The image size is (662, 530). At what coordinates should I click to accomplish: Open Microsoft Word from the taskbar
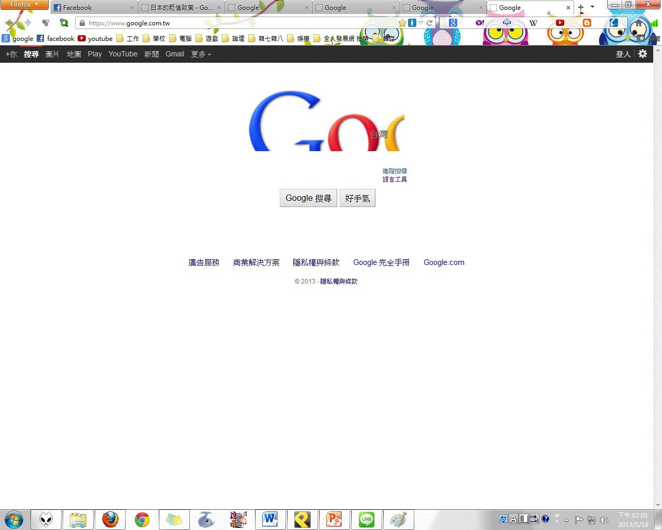pos(270,519)
